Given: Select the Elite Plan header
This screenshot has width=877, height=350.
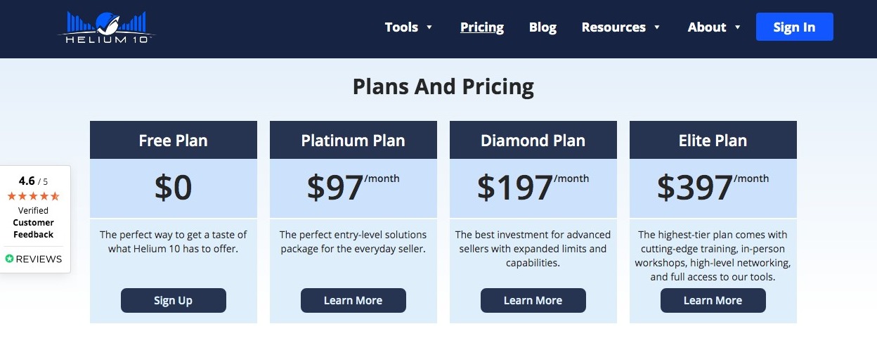Looking at the screenshot, I should (x=713, y=140).
